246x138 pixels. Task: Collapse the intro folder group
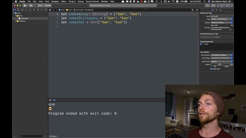(15, 16)
